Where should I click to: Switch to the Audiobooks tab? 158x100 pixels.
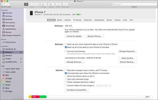click(x=99, y=20)
